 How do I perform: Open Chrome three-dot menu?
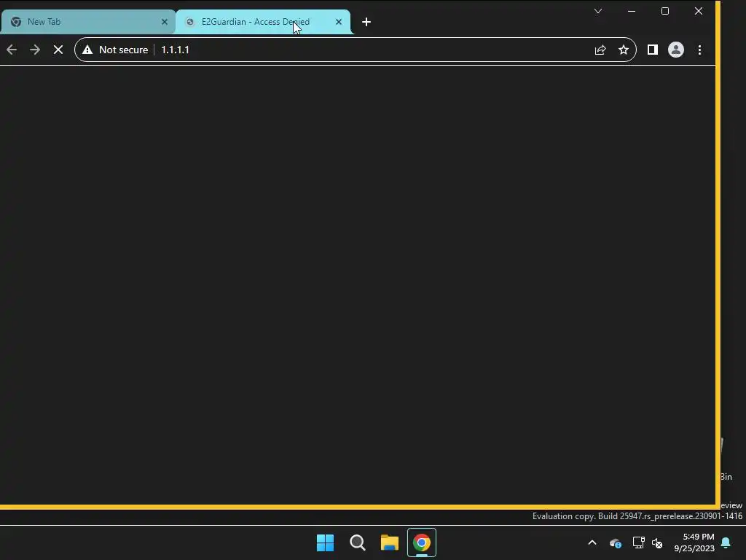click(700, 50)
